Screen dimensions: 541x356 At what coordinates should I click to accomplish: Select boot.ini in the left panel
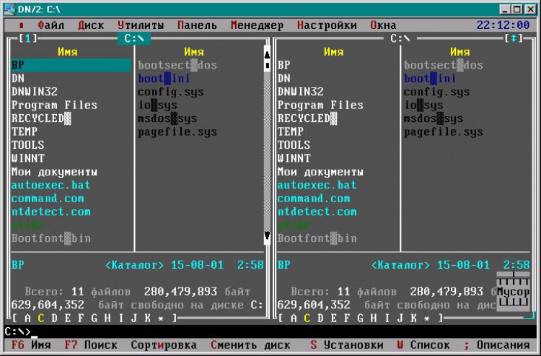(164, 79)
